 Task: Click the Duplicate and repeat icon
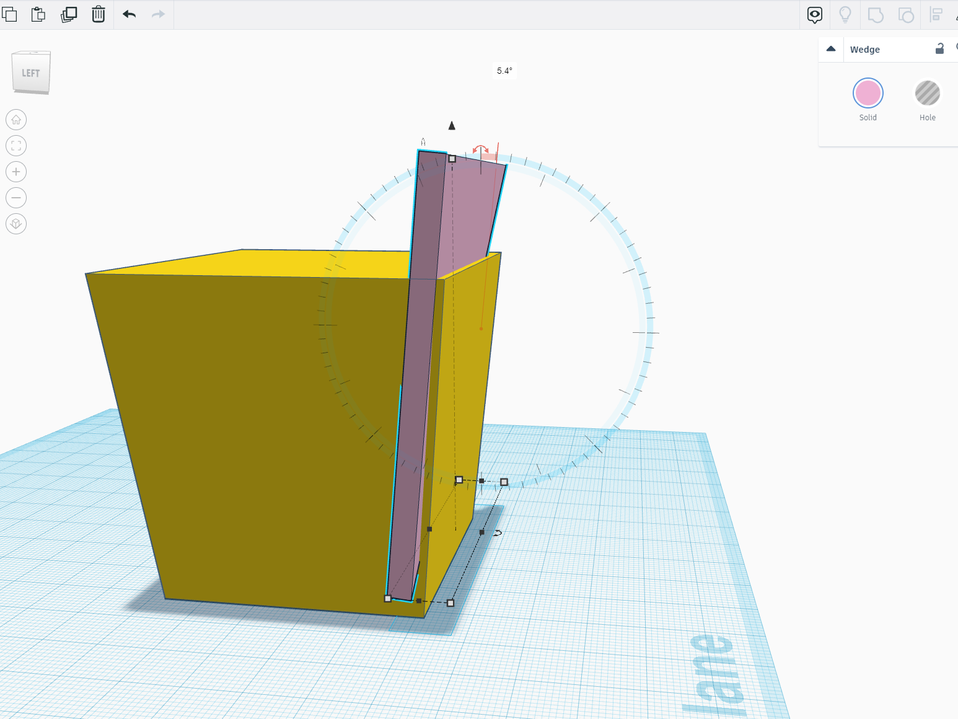click(x=68, y=14)
